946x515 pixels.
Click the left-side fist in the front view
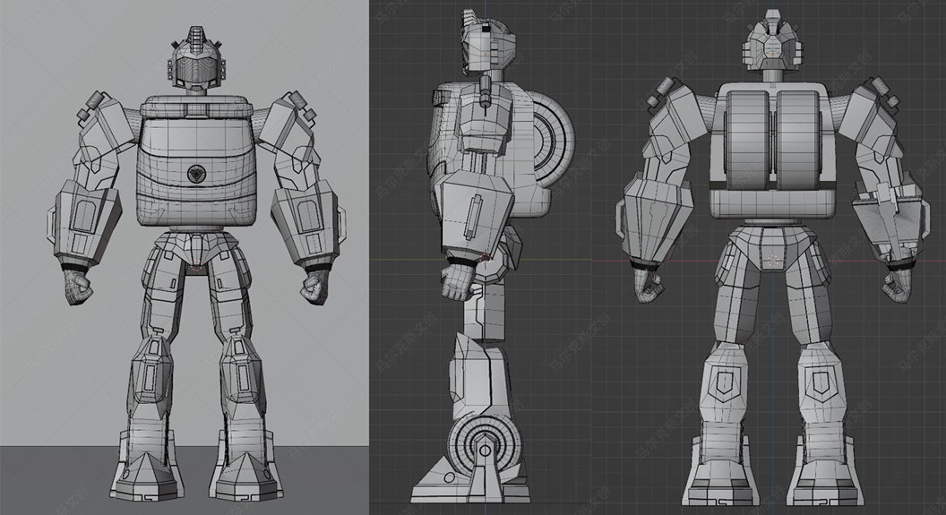78,288
